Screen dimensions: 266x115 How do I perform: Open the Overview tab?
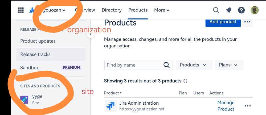[85, 10]
